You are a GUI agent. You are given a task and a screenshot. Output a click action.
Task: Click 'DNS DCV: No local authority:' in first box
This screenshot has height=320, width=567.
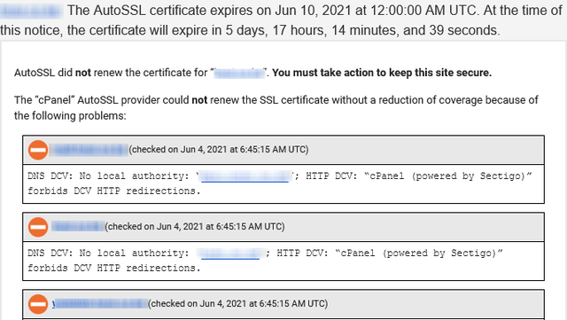point(108,176)
